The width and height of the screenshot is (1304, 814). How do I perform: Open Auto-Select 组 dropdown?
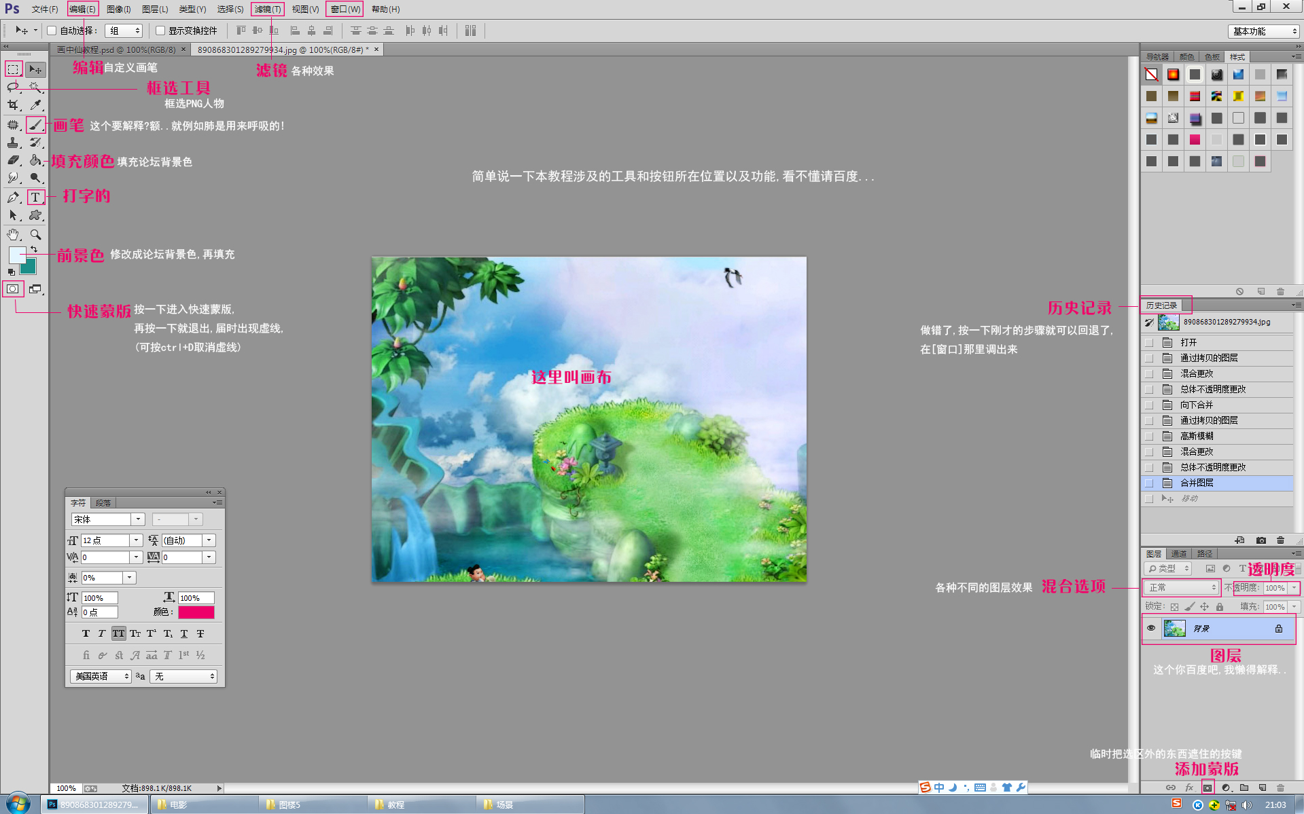coord(124,31)
